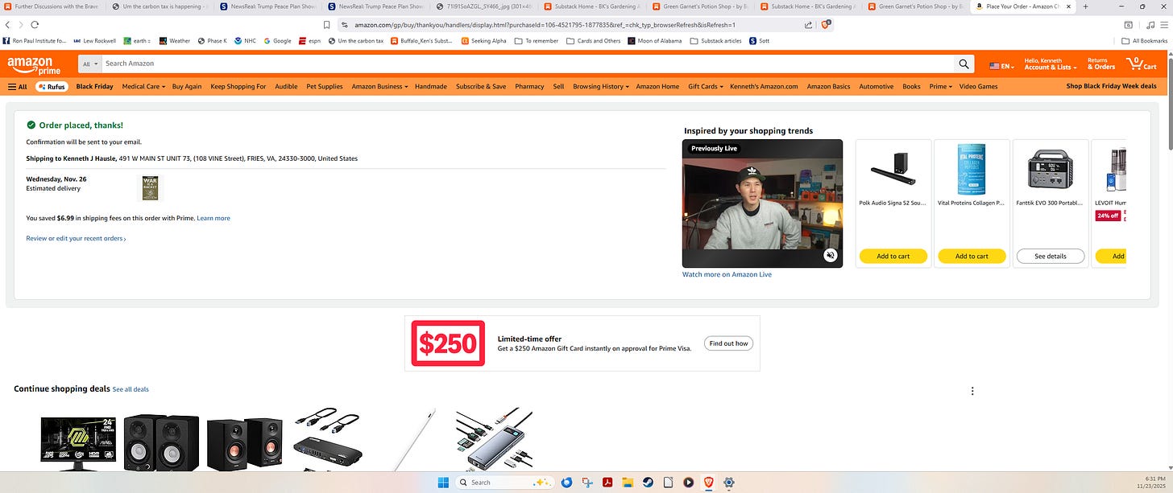Open Adobe Acrobat from taskbar
1173x493 pixels.
click(x=608, y=483)
